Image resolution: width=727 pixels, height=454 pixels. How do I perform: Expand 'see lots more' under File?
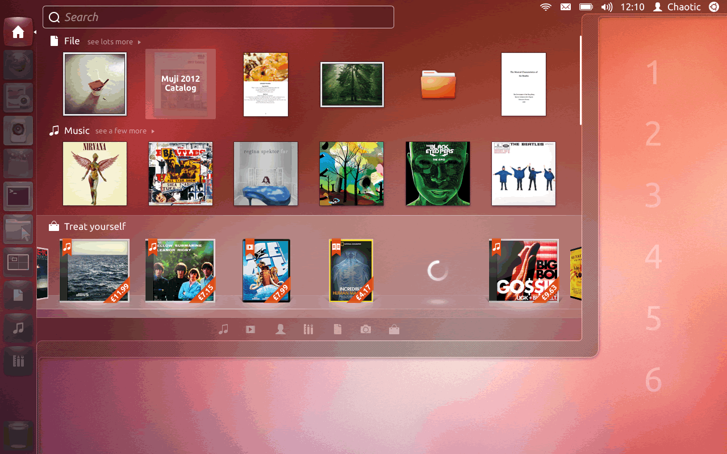(110, 41)
